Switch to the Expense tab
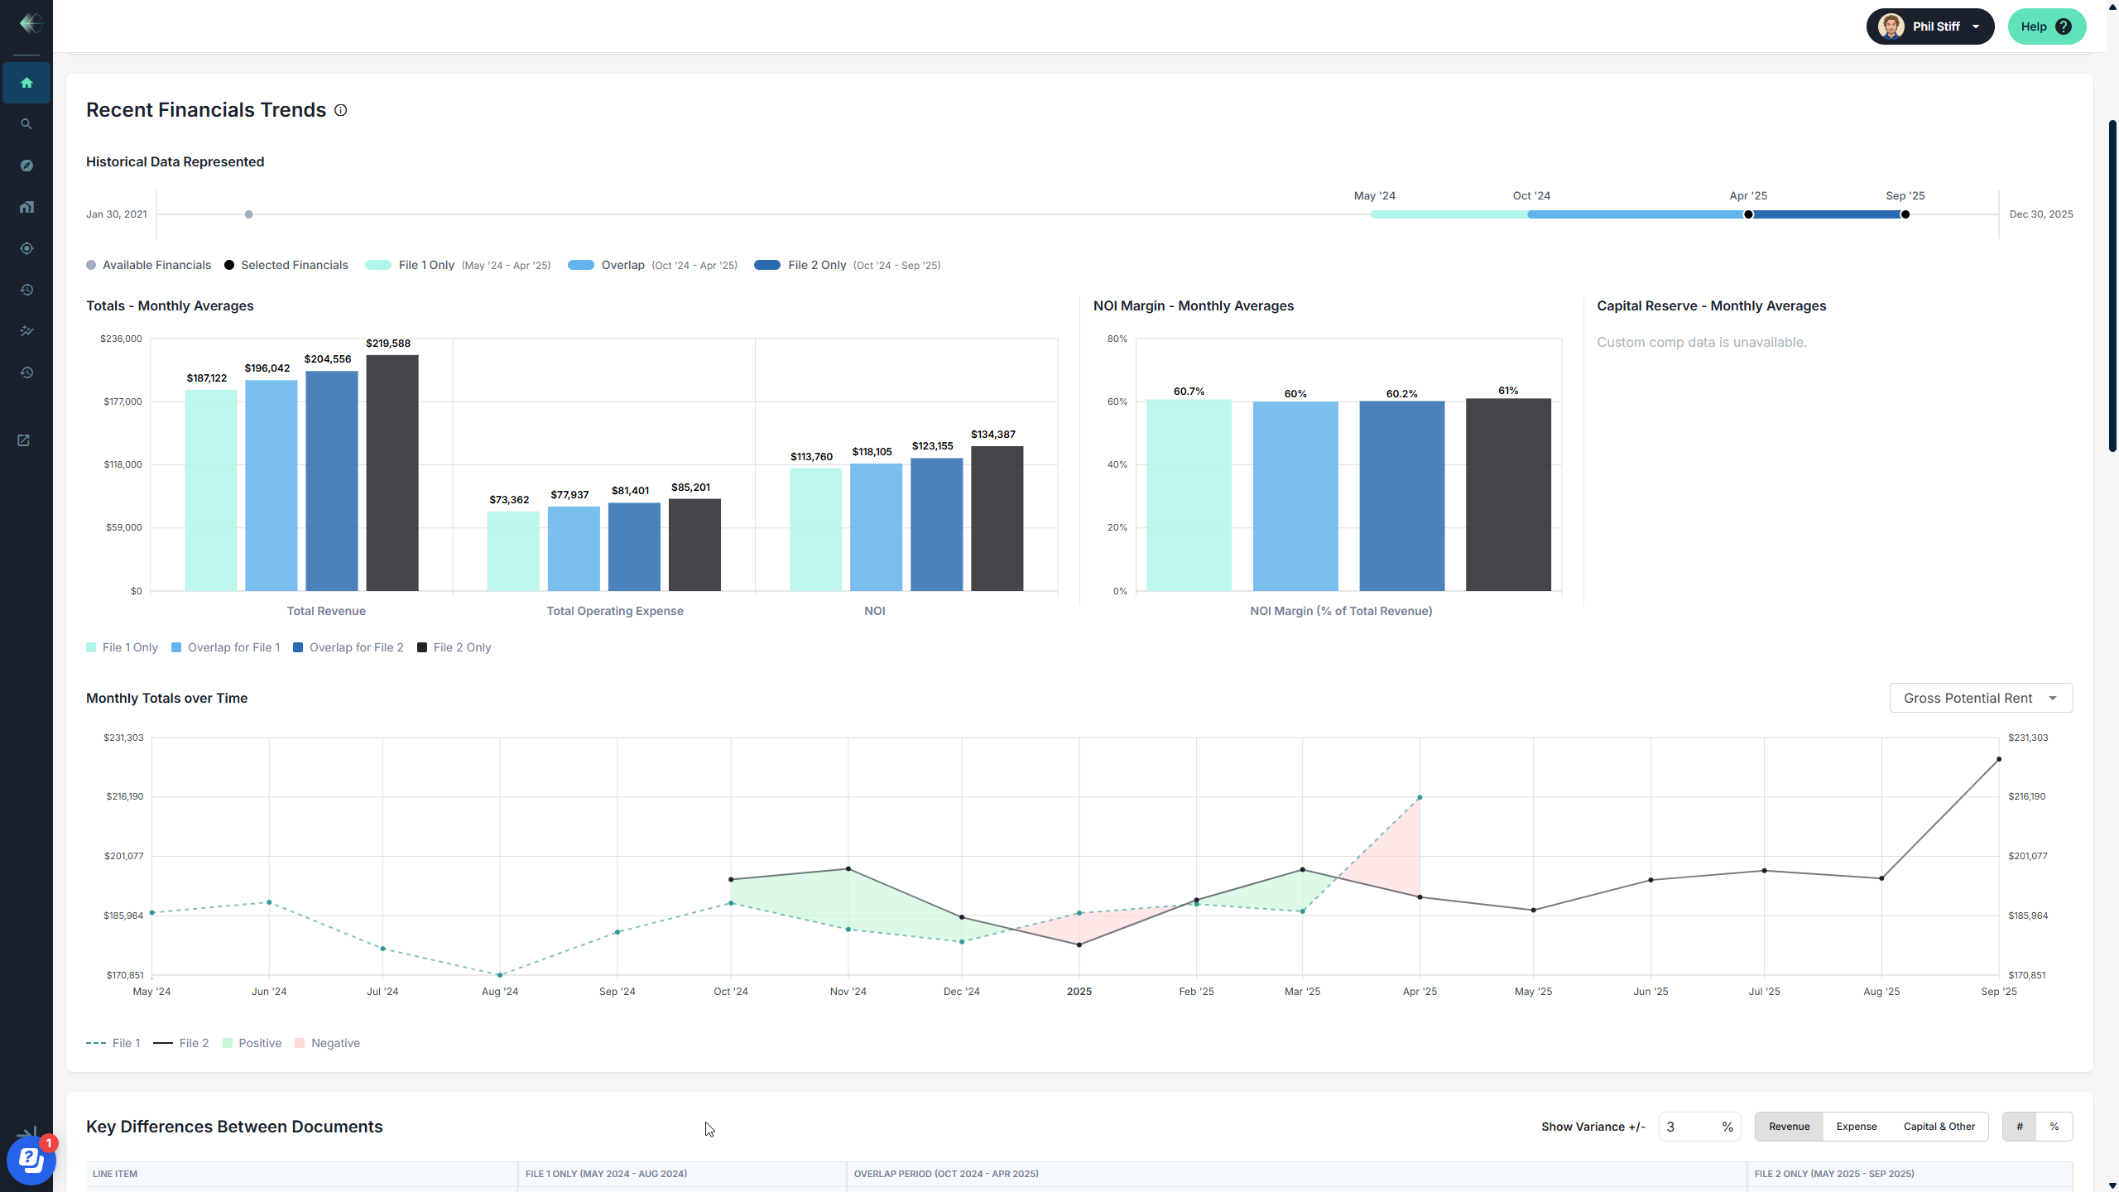 coord(1857,1127)
